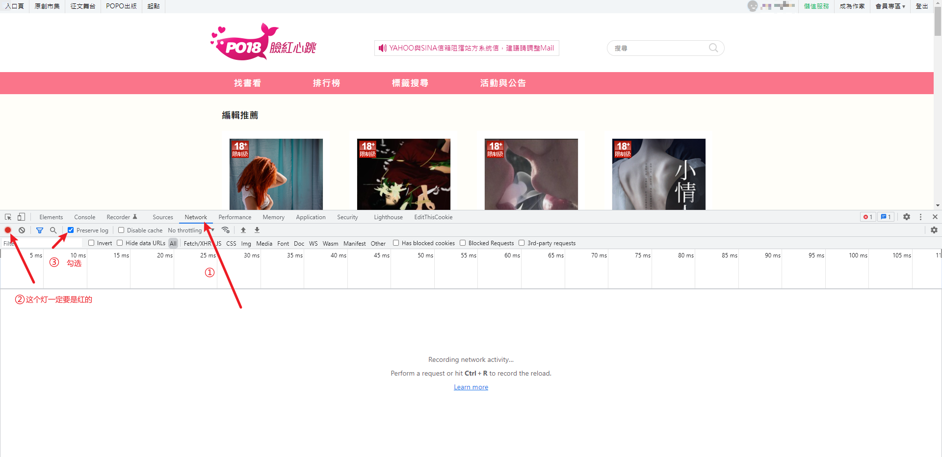Close the DevTools panel

click(935, 217)
